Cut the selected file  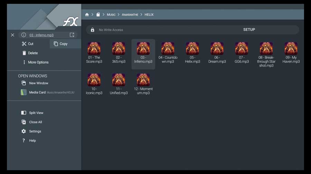pos(28,44)
